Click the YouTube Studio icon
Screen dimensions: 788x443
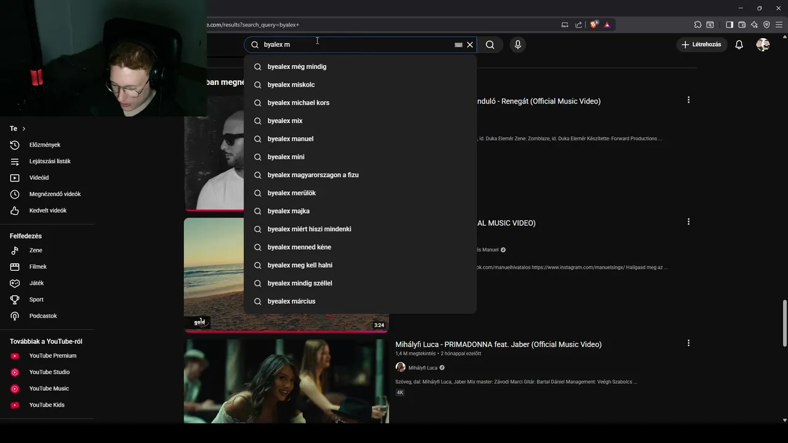click(15, 372)
